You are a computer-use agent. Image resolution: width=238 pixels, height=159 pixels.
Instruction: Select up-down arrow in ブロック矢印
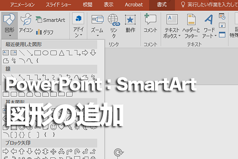(45, 151)
